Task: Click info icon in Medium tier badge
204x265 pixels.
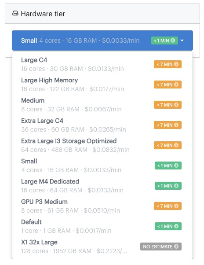Action: (176, 105)
